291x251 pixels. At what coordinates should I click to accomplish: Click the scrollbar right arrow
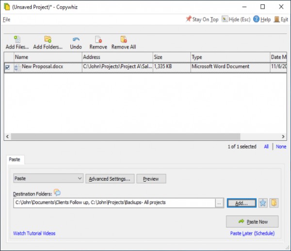coord(283,136)
